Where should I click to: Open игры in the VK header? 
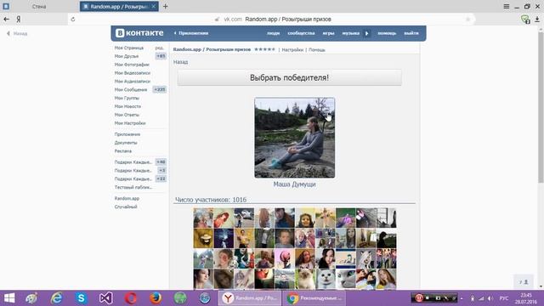(329, 33)
